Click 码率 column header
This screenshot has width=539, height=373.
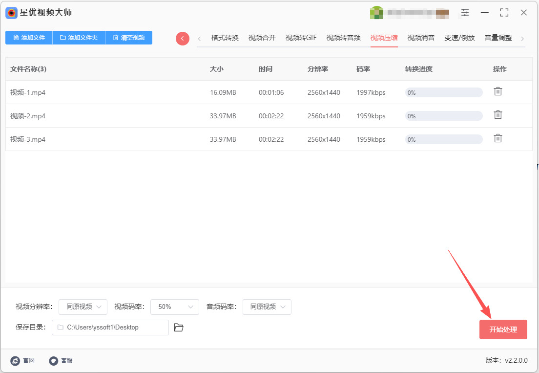363,69
